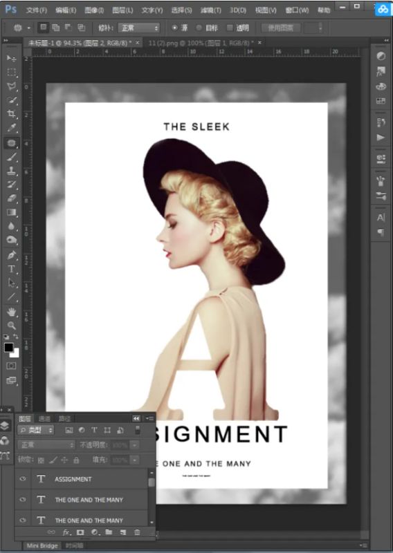
Task: Select the Hand tool
Action: tap(11, 312)
